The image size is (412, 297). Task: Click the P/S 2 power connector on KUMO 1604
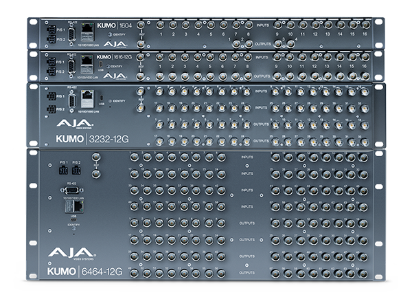51,39
